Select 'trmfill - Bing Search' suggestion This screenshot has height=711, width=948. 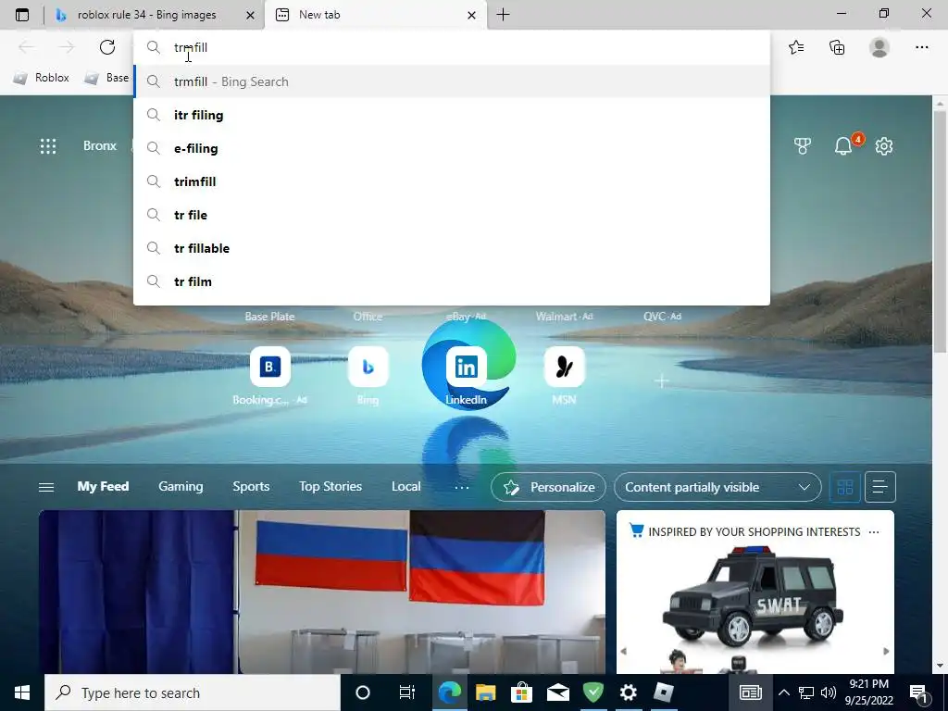click(452, 81)
